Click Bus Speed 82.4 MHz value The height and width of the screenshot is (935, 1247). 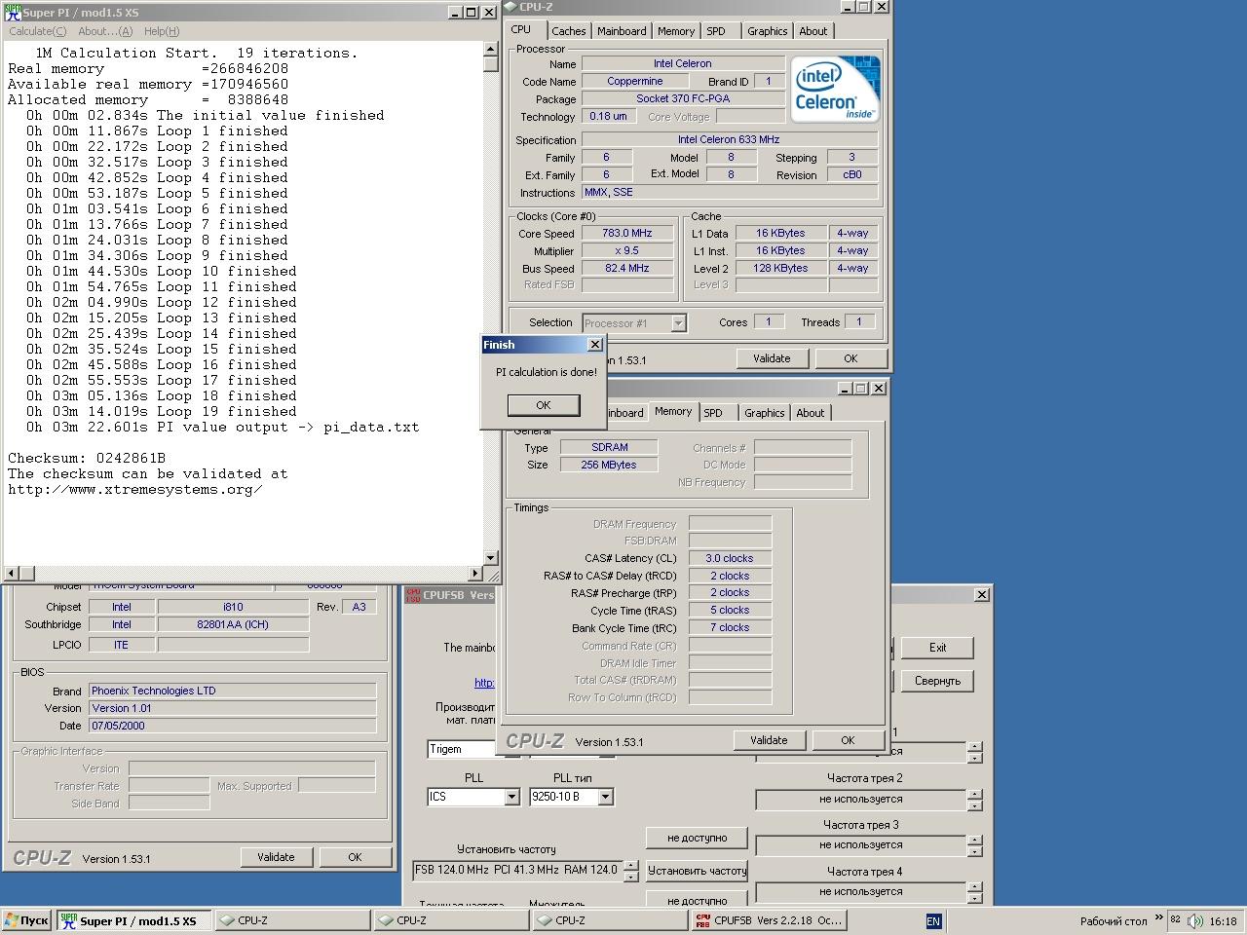click(x=627, y=269)
